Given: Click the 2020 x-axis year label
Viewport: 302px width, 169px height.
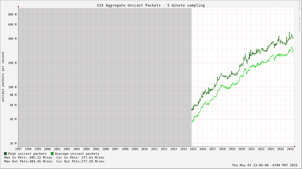Looking at the screenshot, I should 241,149.
